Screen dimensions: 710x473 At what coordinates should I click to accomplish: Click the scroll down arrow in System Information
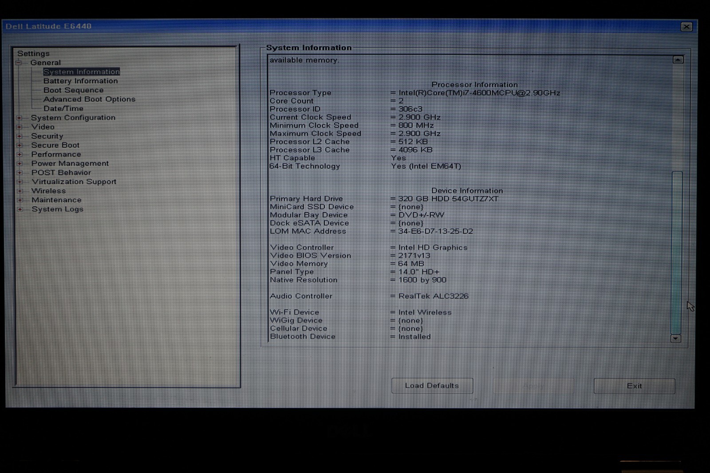[x=676, y=339]
